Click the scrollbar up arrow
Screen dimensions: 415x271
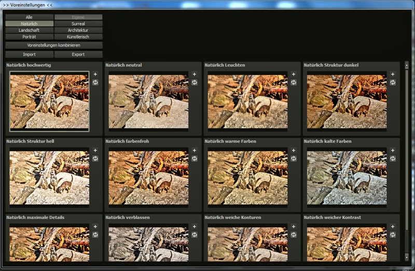pyautogui.click(x=407, y=65)
